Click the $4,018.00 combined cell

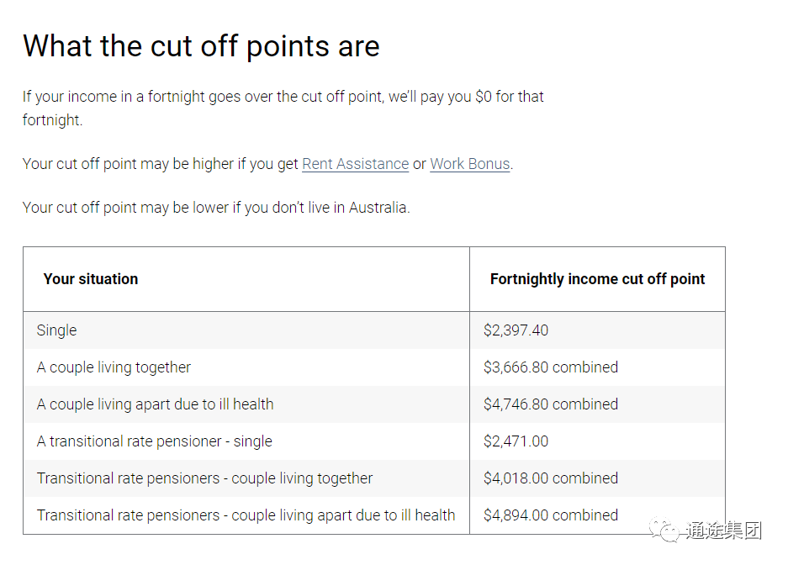(x=551, y=478)
